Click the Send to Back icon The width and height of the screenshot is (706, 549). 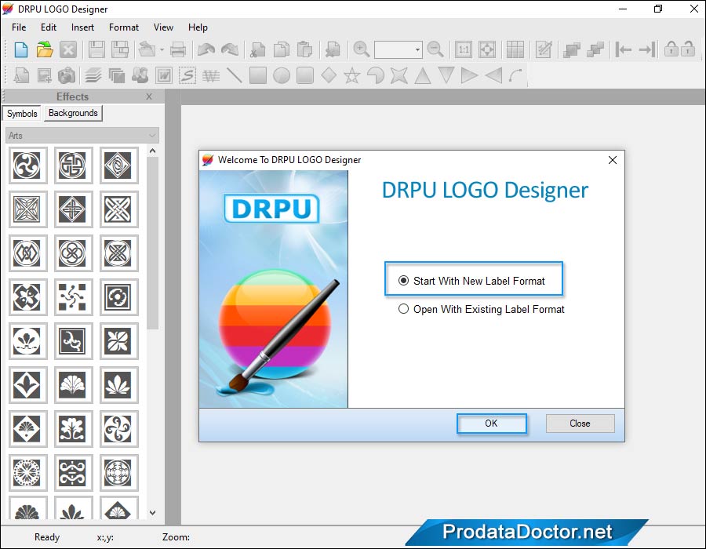tap(595, 49)
